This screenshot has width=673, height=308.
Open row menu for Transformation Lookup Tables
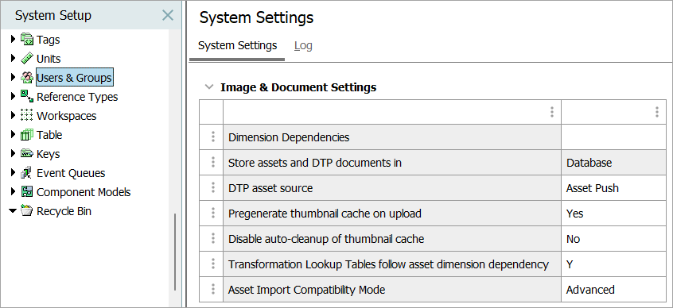213,264
